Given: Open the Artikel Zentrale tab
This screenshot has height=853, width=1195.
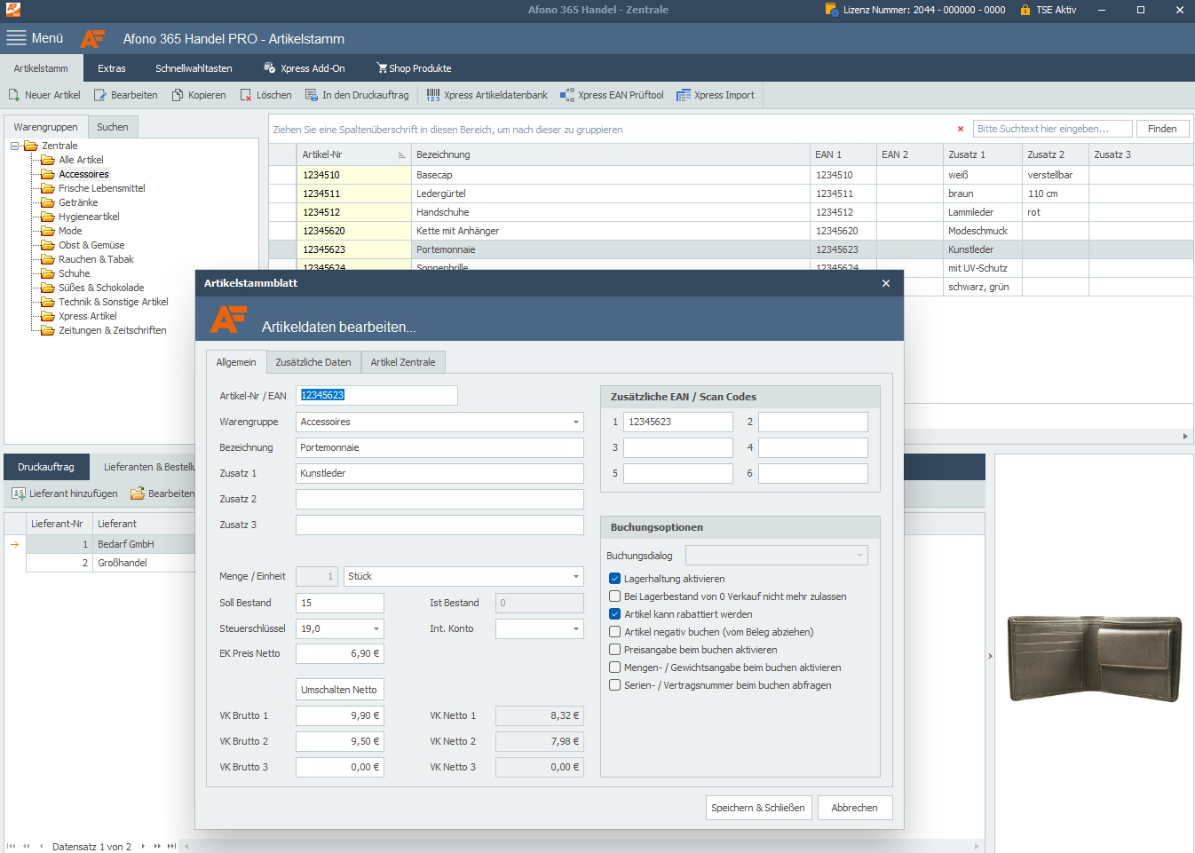Looking at the screenshot, I should click(x=403, y=362).
